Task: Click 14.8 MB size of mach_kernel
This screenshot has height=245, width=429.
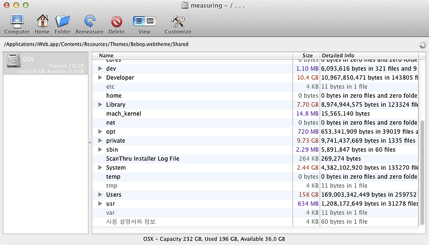Action: (307, 114)
